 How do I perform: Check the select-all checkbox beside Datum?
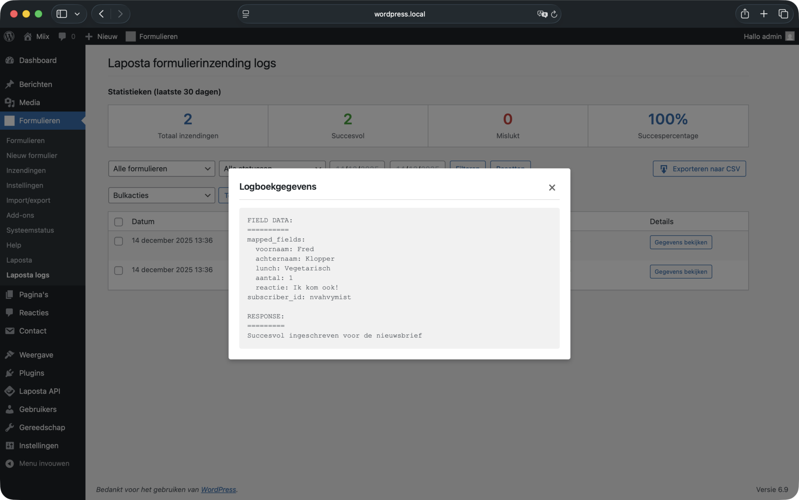(119, 222)
